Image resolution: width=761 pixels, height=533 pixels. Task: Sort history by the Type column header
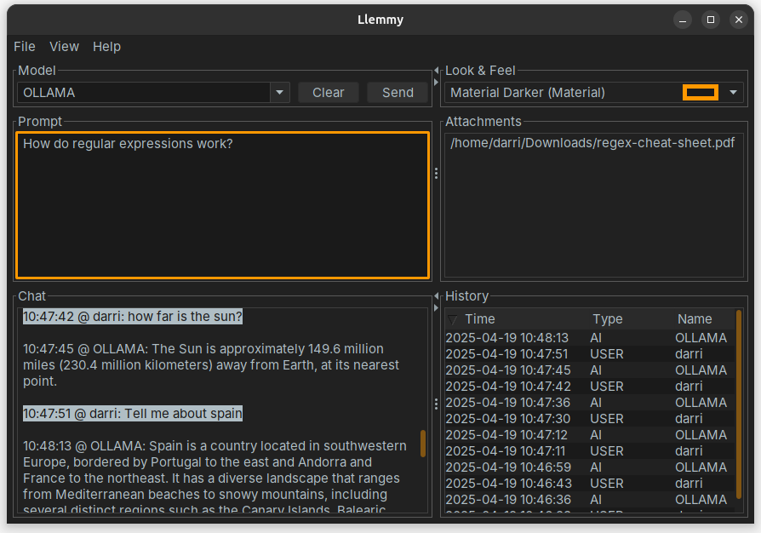pyautogui.click(x=608, y=319)
